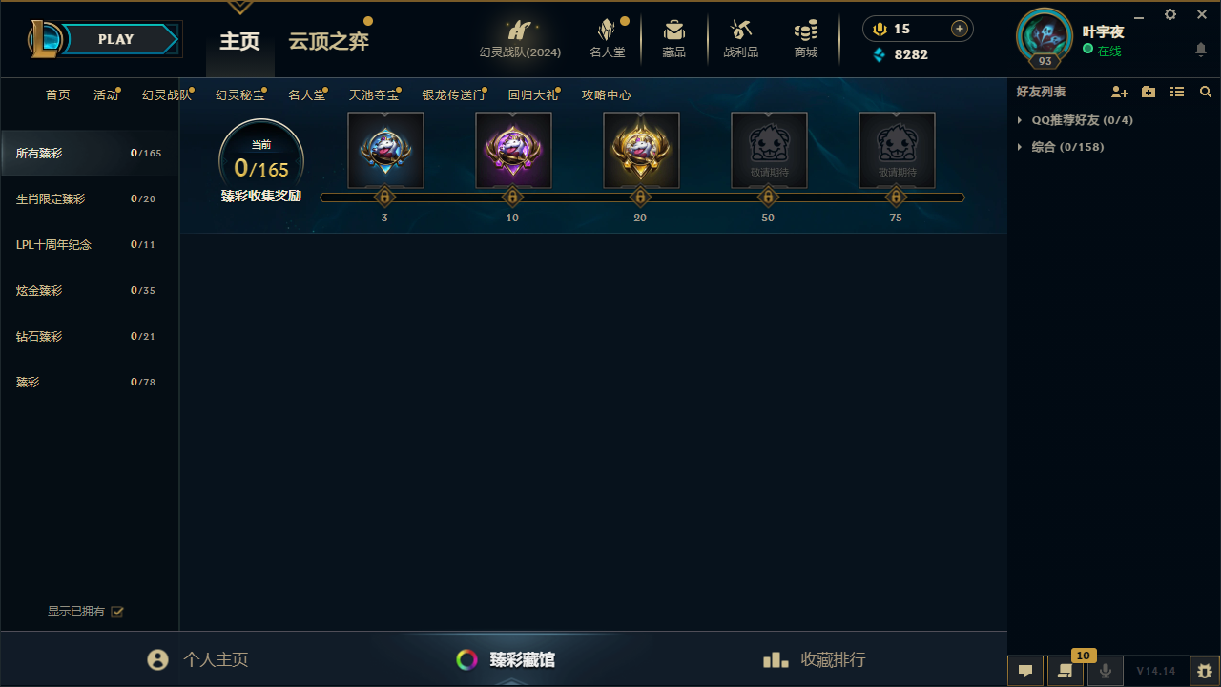Click the PLAY button
The height and width of the screenshot is (687, 1221).
tap(116, 39)
